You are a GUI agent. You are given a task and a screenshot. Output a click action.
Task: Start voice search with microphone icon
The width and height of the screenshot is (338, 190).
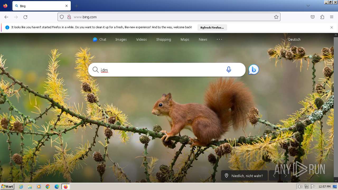click(229, 70)
